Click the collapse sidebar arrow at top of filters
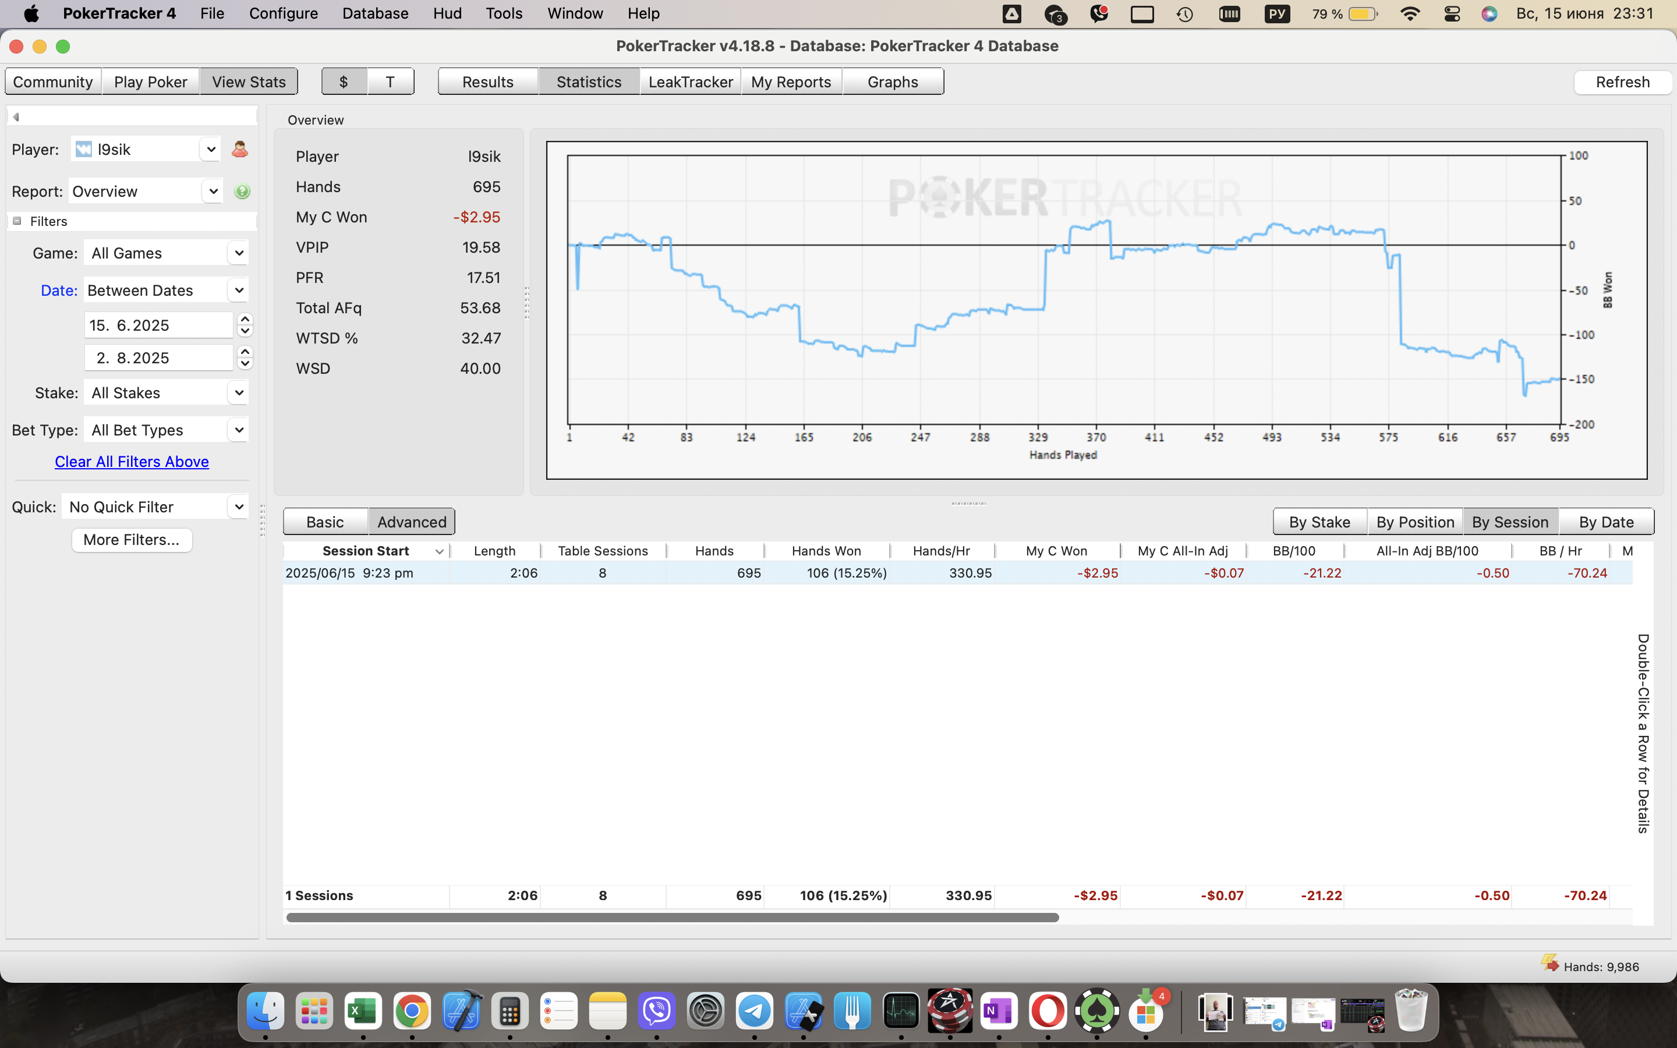This screenshot has height=1048, width=1677. tap(16, 116)
